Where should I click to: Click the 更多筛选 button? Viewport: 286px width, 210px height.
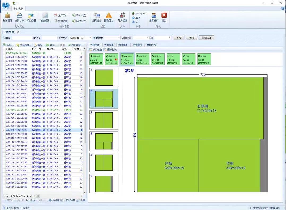[x=206, y=38]
